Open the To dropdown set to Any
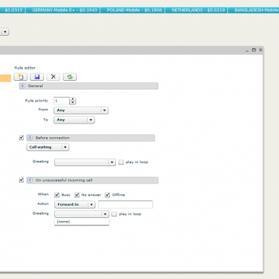Screen dimensions: 279x279 click(74, 120)
